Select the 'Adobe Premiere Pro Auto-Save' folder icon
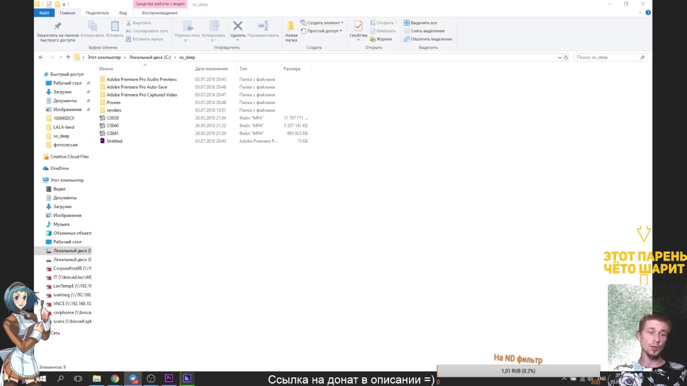Image resolution: width=687 pixels, height=386 pixels. click(103, 87)
